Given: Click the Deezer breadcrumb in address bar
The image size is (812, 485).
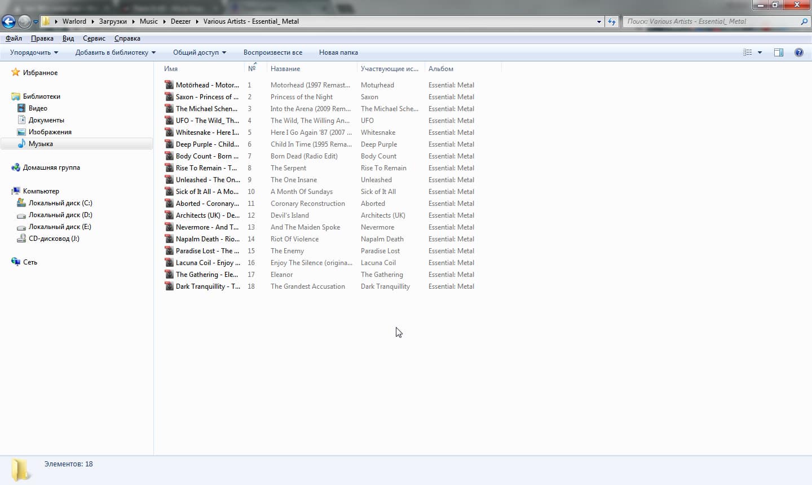Looking at the screenshot, I should (180, 21).
